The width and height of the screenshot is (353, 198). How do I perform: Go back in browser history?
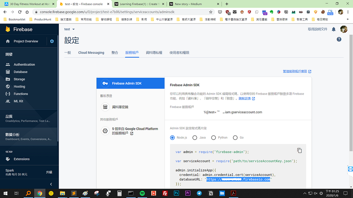[x=5, y=12]
